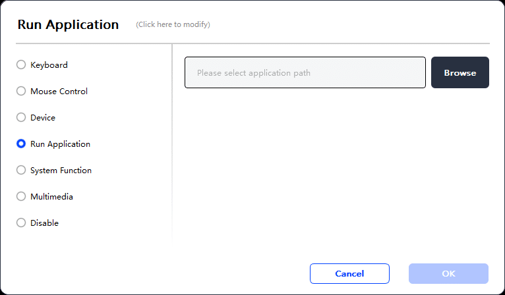Choose the System Function radio option
This screenshot has height=295, width=505.
(21, 170)
